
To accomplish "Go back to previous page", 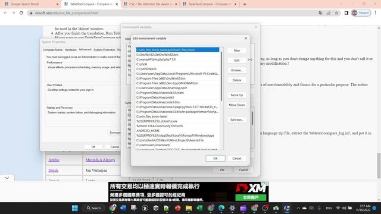I will [x=5, y=13].
